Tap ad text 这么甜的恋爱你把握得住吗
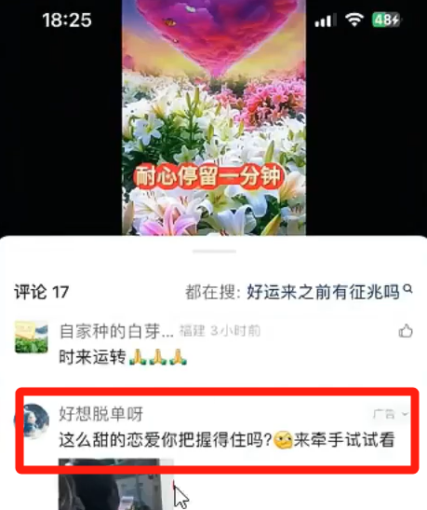 pyautogui.click(x=166, y=440)
